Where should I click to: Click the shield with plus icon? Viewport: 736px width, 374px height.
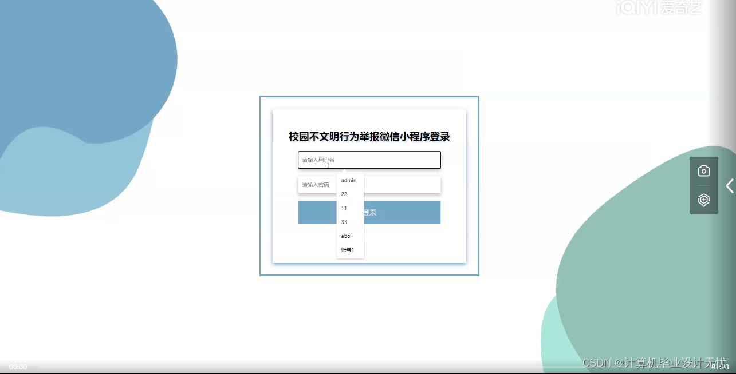pyautogui.click(x=703, y=200)
